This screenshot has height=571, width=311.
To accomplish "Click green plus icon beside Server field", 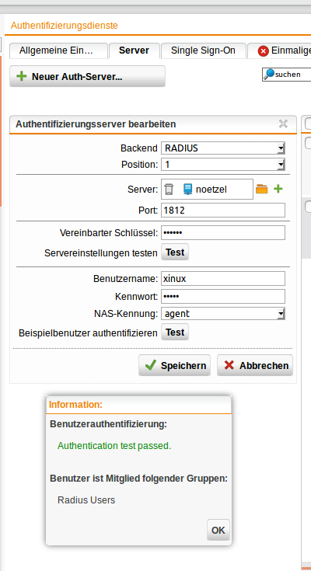I will point(278,189).
